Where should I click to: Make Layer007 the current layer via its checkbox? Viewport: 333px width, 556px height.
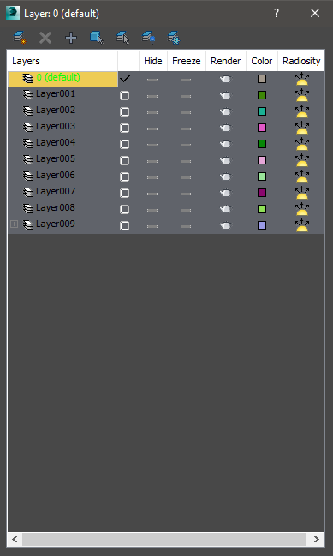[125, 194]
